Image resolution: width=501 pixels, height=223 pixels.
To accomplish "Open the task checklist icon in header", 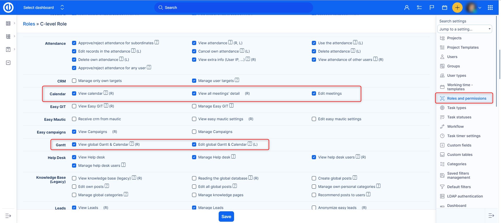I will 419,8.
